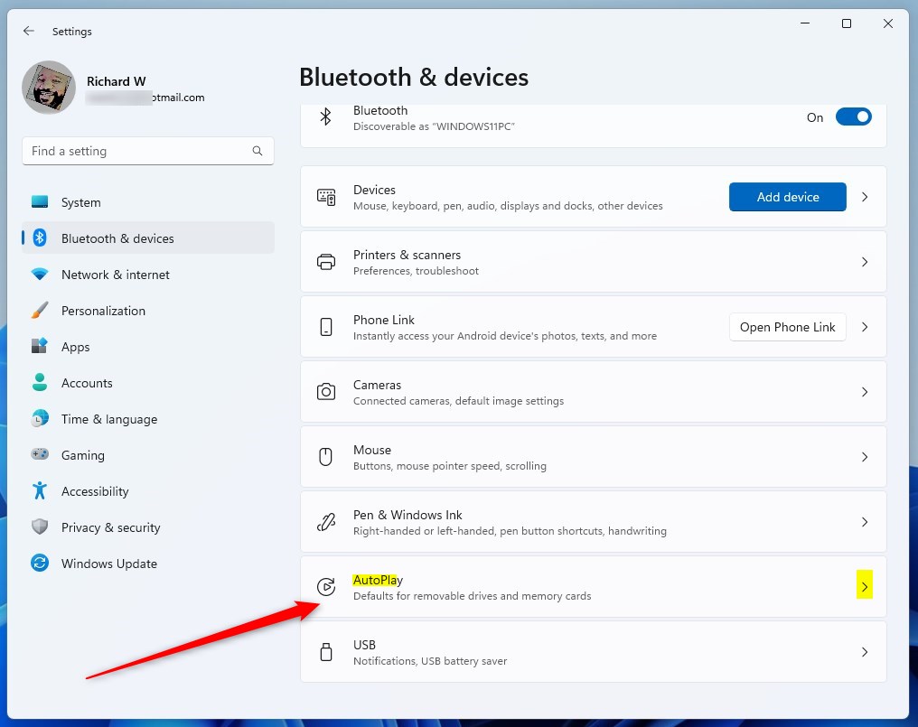Image resolution: width=918 pixels, height=727 pixels.
Task: Click the back arrow in title bar
Action: click(29, 31)
